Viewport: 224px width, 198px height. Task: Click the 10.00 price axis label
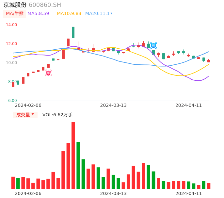point(11,63)
